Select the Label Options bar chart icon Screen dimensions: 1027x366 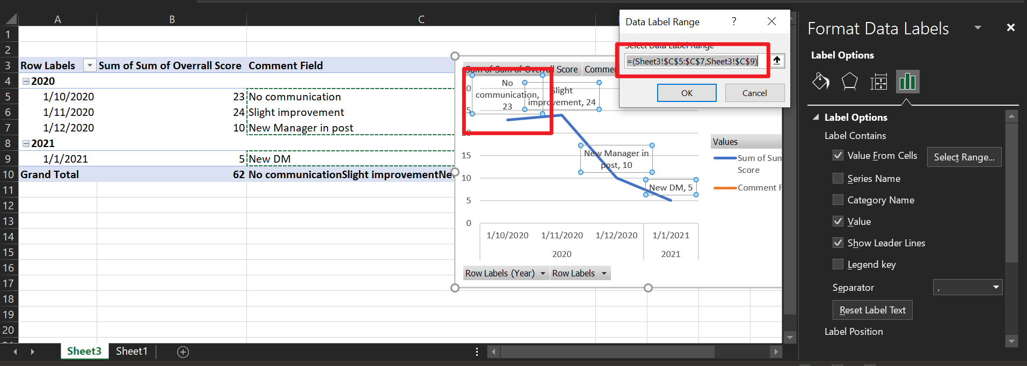tap(907, 82)
